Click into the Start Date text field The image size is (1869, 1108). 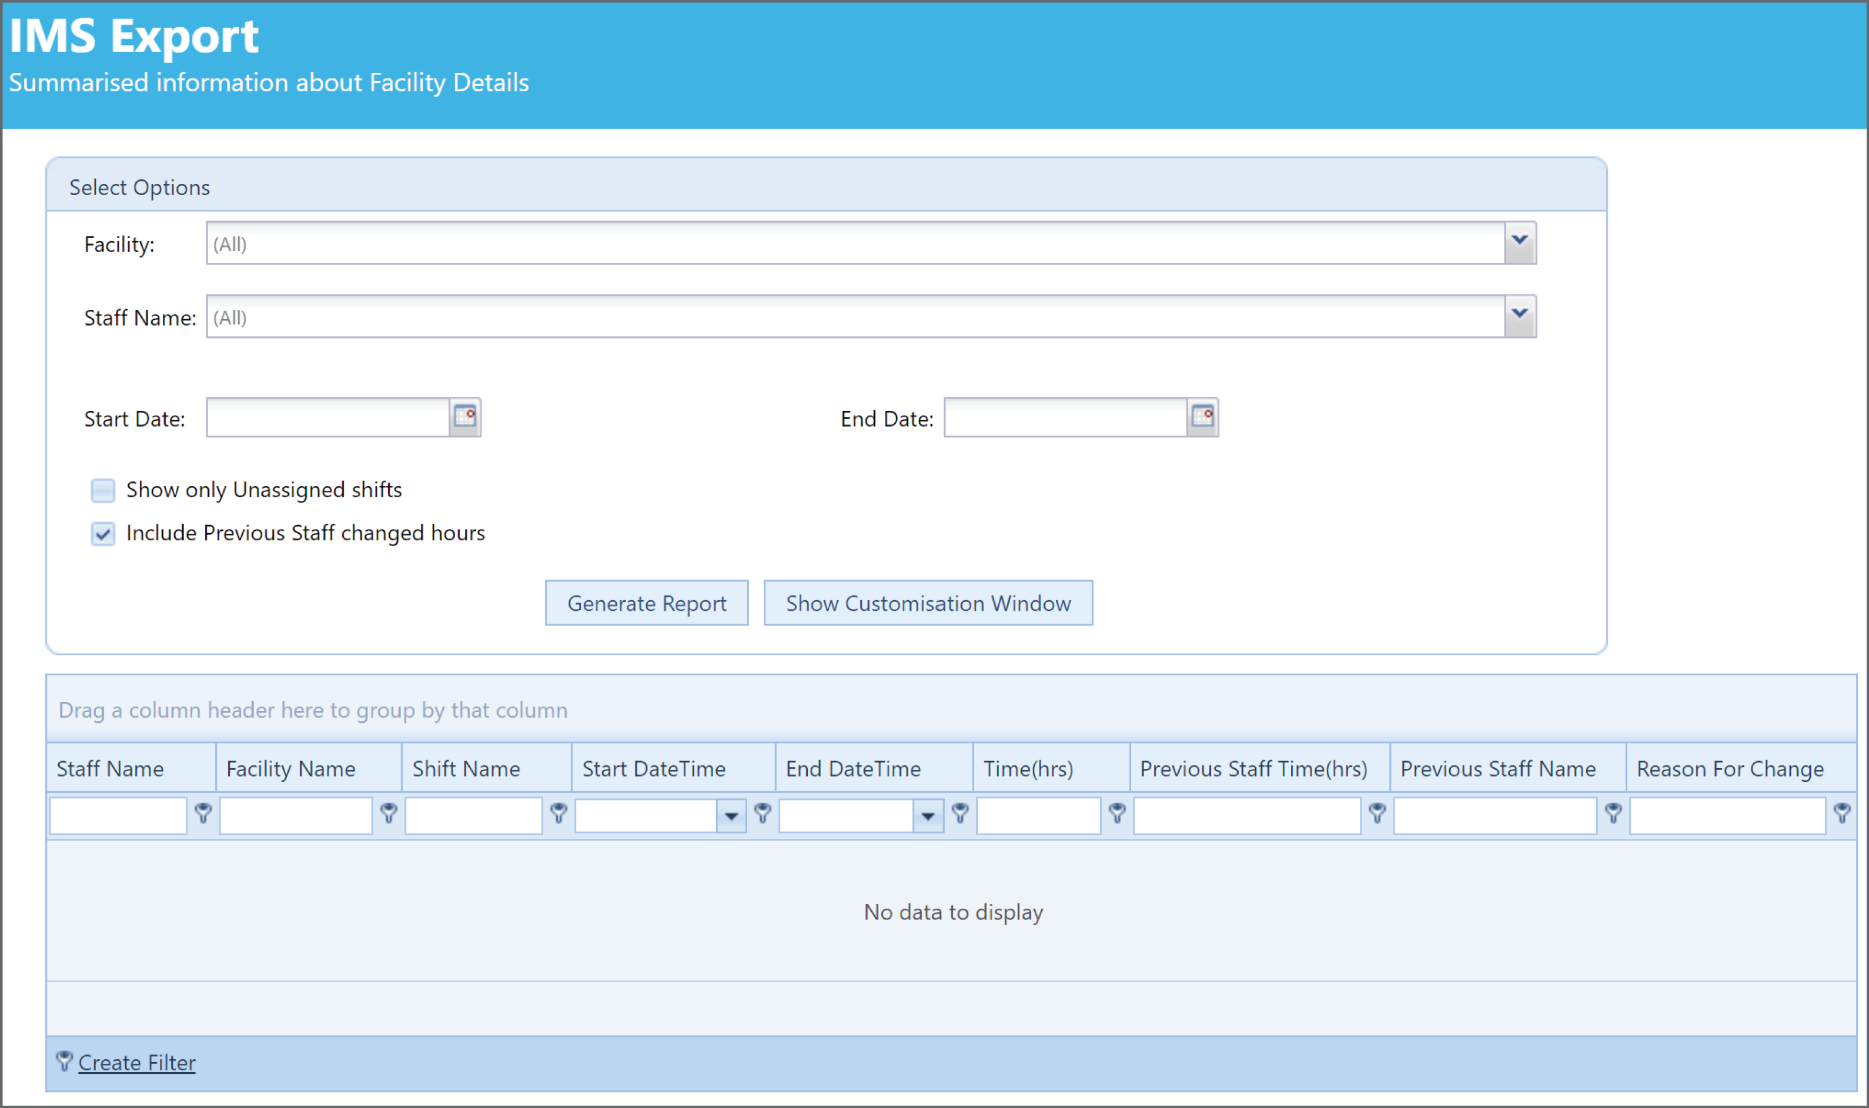click(329, 417)
